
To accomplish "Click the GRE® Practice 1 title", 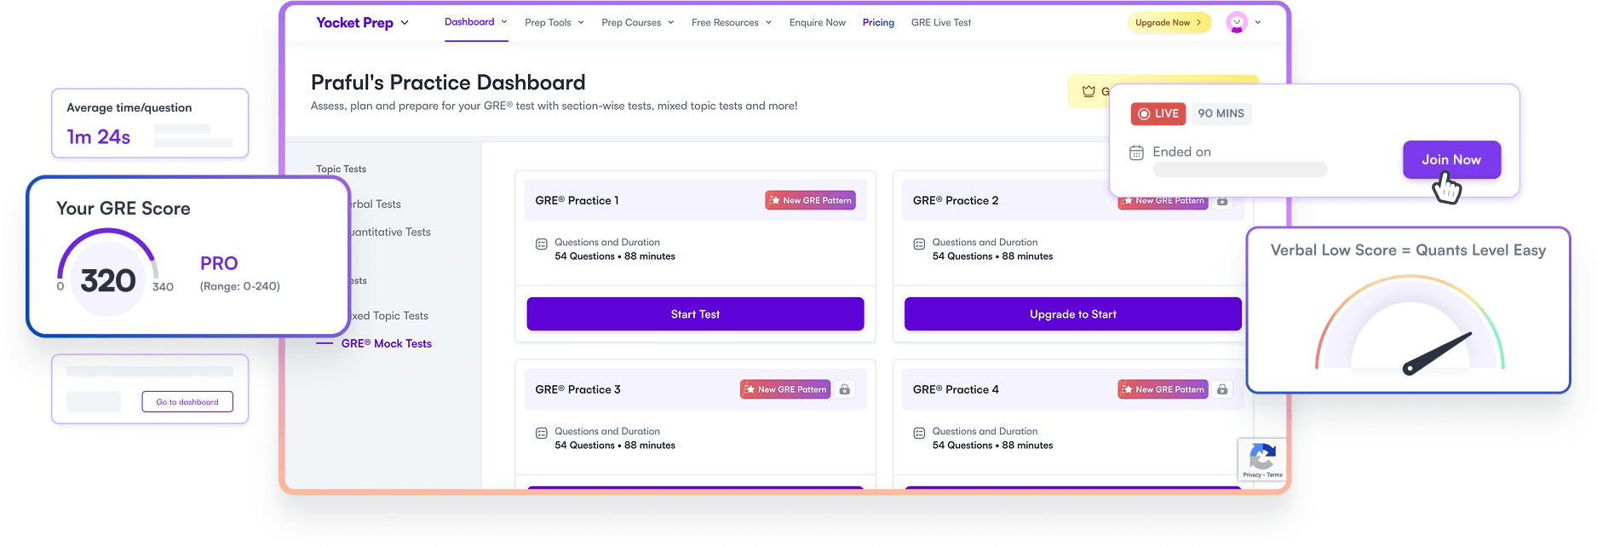I will tap(577, 201).
